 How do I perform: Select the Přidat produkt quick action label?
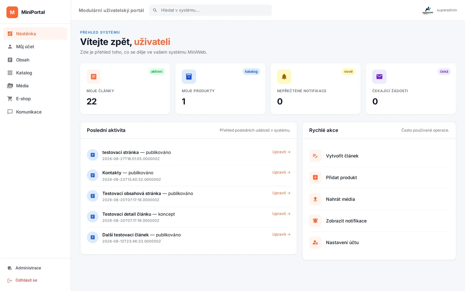(x=341, y=178)
